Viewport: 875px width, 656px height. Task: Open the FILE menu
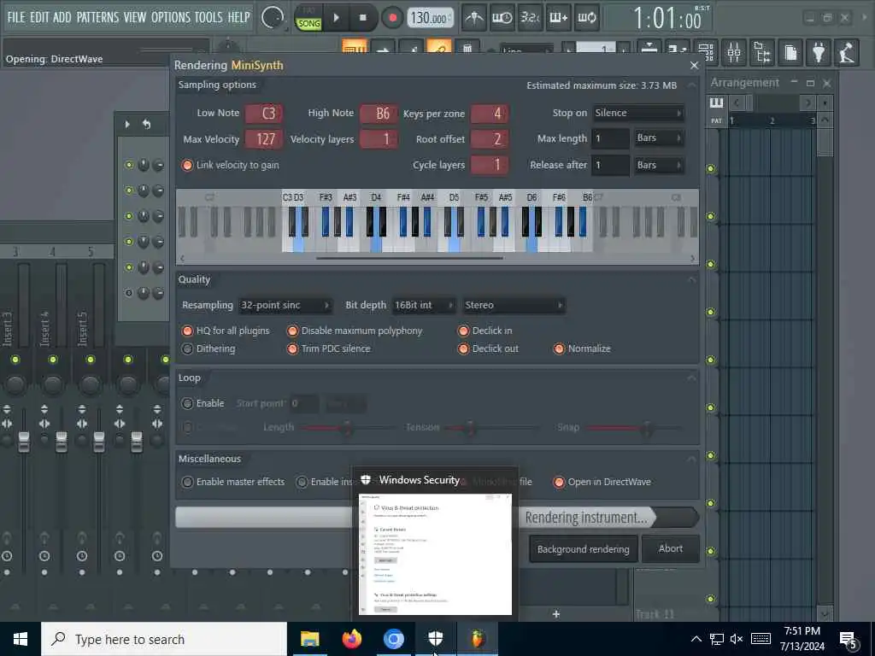15,17
